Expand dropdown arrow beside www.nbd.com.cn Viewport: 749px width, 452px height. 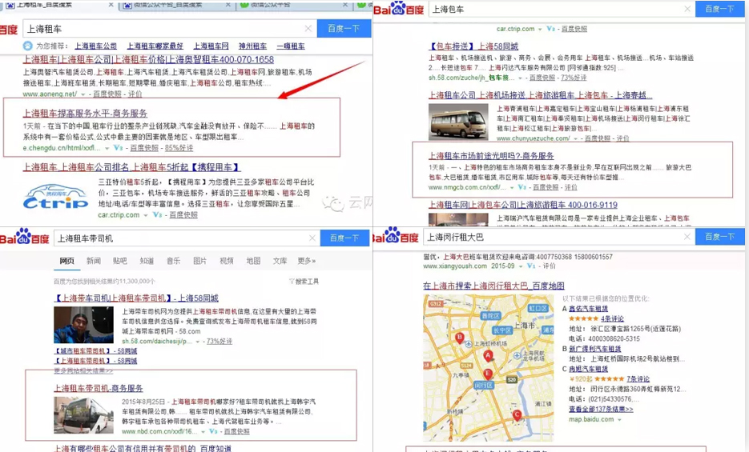[x=203, y=431]
